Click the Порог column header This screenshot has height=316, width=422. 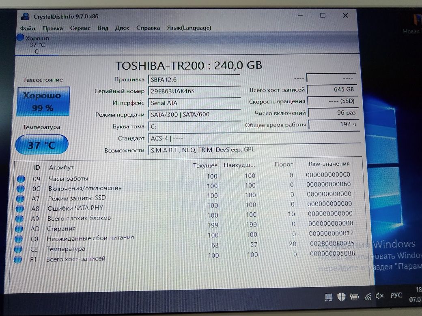tap(283, 164)
